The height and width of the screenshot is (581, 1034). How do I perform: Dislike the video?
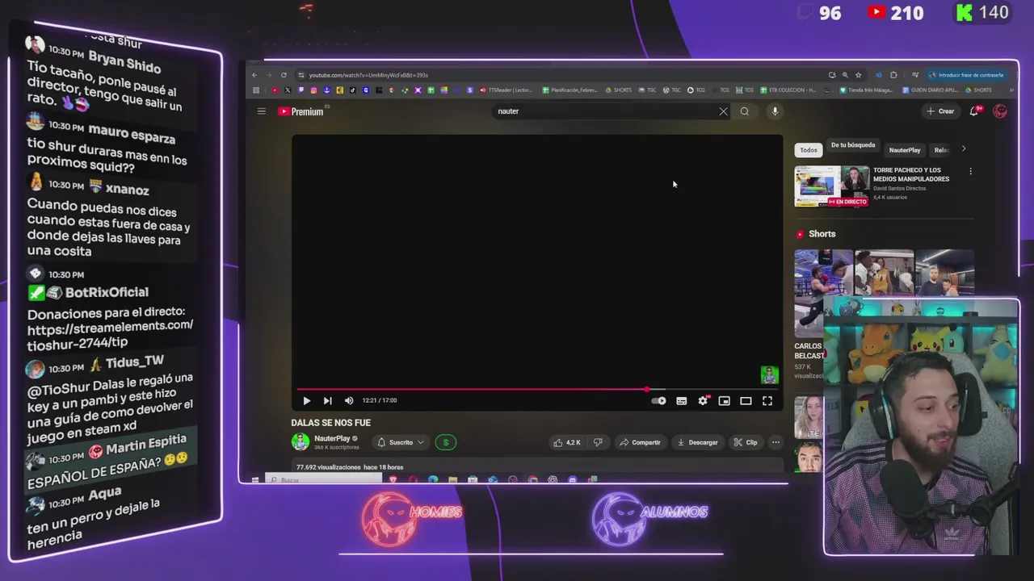coord(598,442)
